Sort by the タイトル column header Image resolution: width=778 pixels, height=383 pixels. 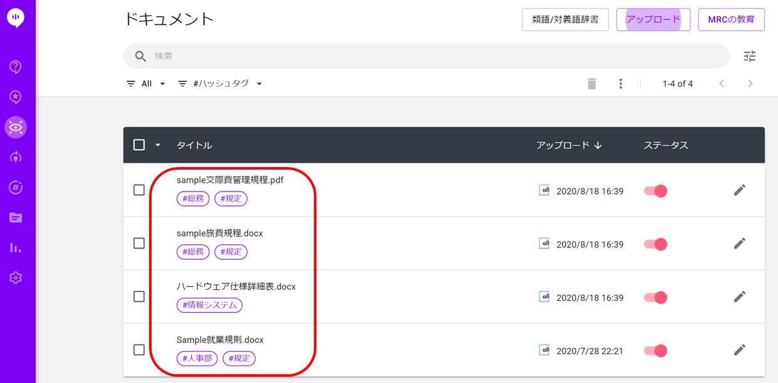tap(194, 145)
